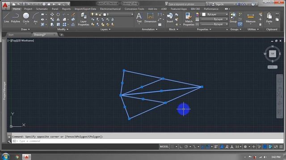Viewport: 286px width, 160px height.
Task: Click the Plot printer icon in quick access
Action: coord(44,4)
